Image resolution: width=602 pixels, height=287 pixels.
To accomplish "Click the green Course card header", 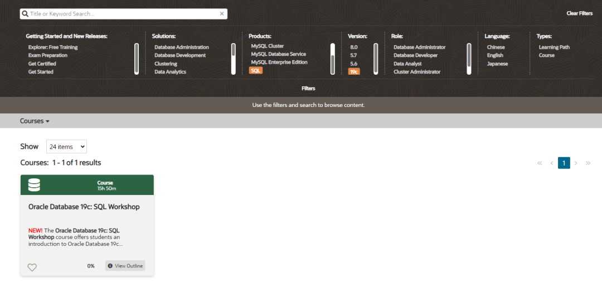I will tap(87, 185).
